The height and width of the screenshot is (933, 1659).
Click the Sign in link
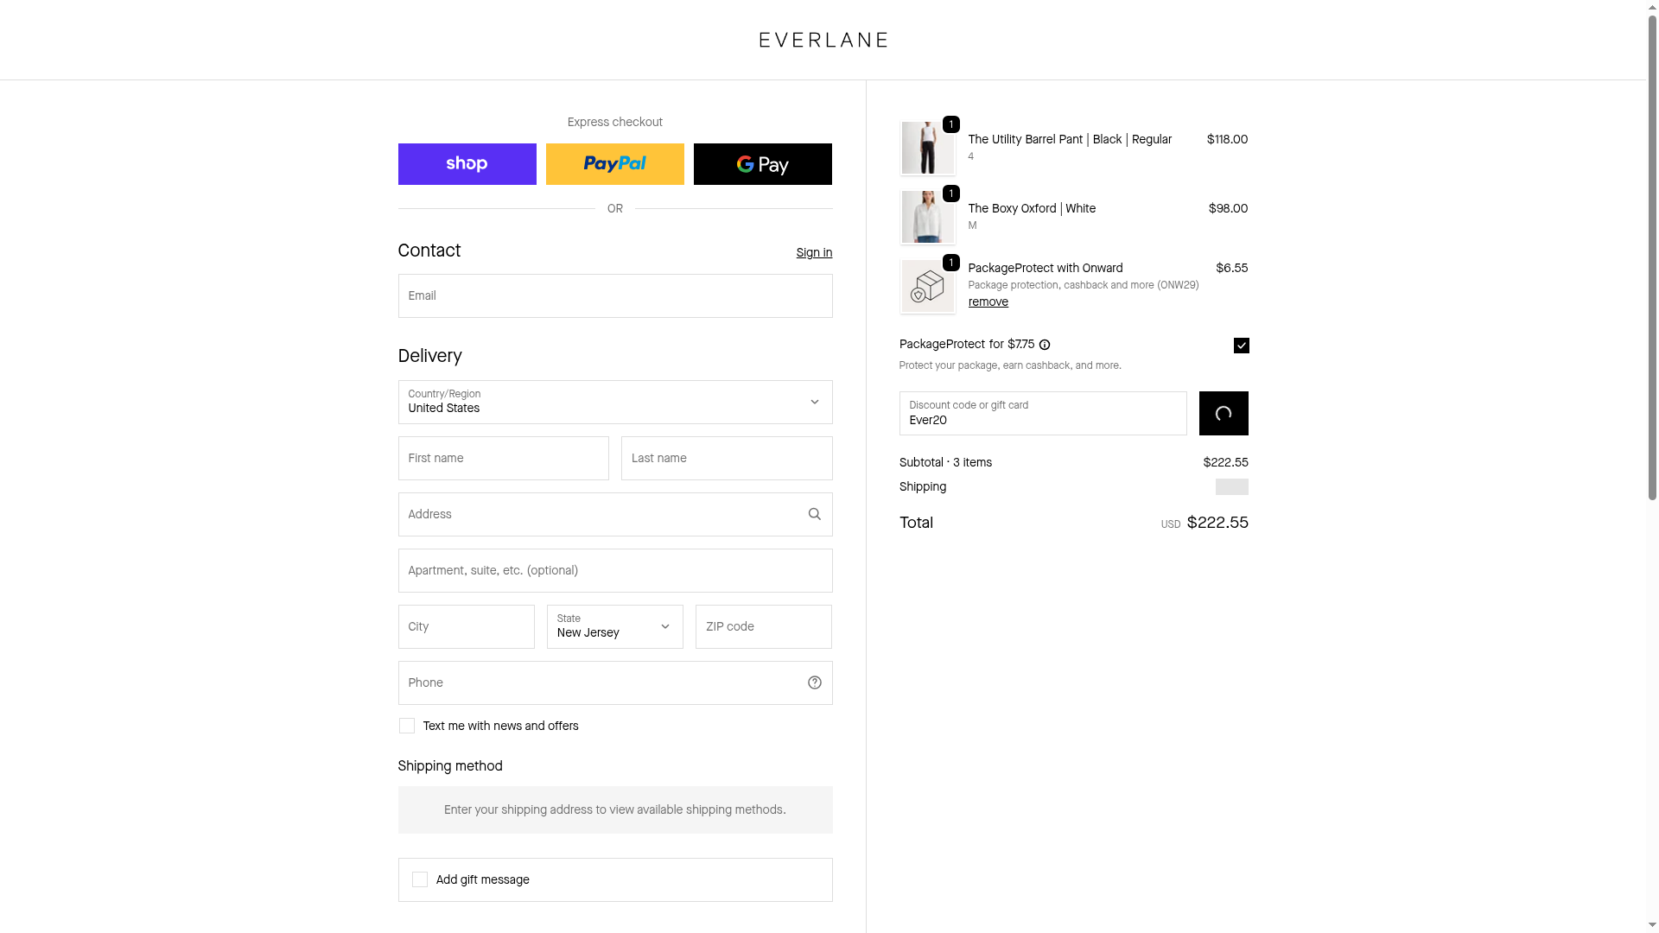[x=814, y=252]
